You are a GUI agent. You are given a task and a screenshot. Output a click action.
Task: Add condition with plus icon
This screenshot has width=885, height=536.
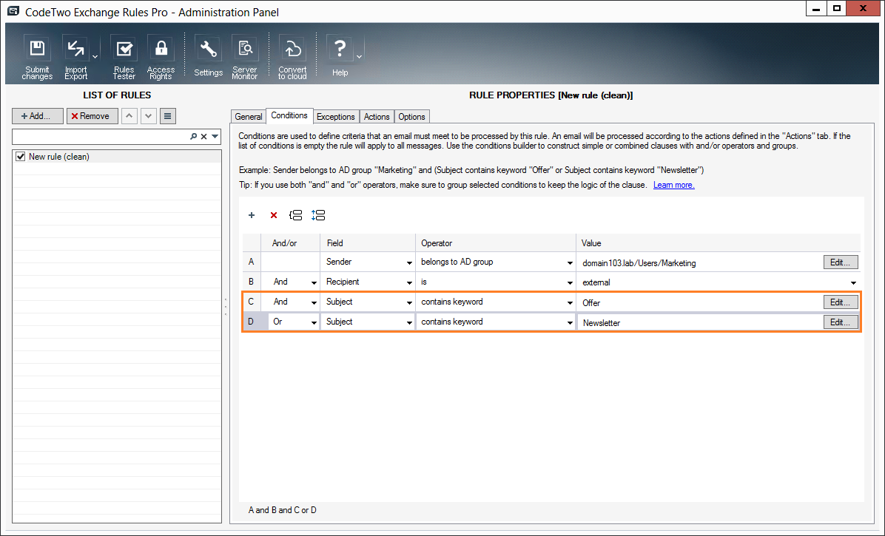click(252, 215)
